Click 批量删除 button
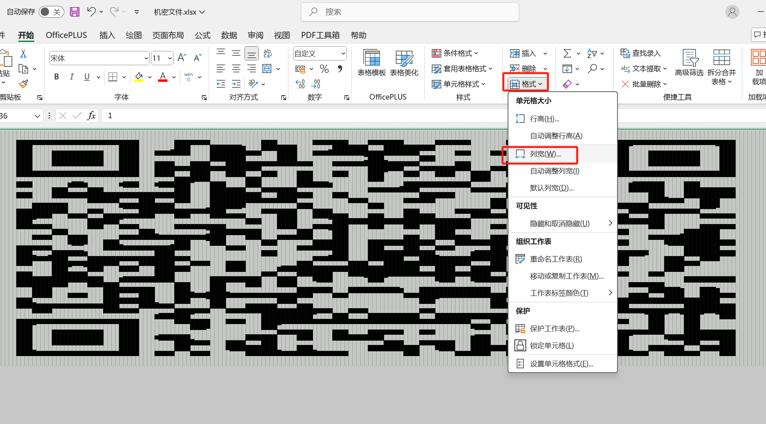 coord(644,84)
